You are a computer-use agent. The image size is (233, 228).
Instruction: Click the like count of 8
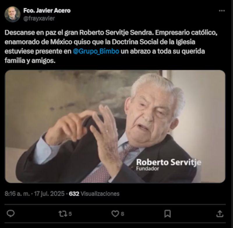click(x=122, y=214)
